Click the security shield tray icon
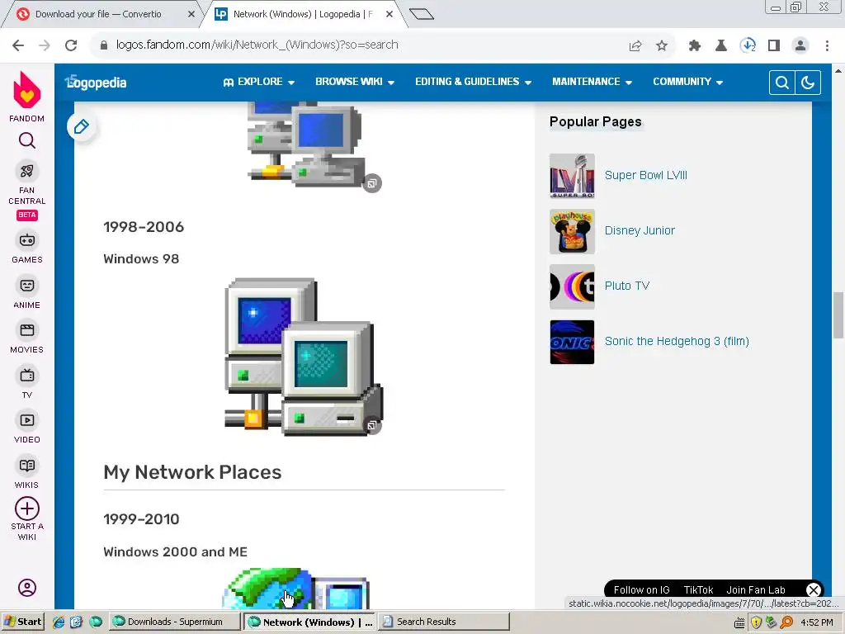The image size is (845, 634). point(756,622)
